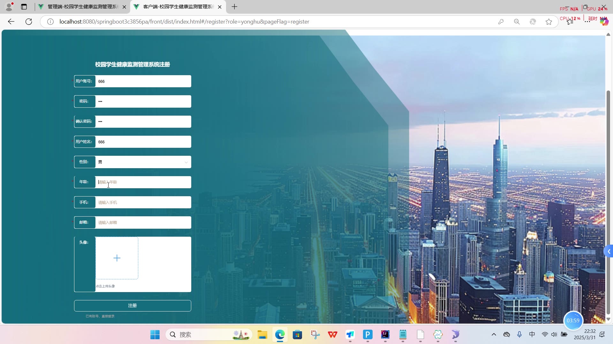Focus the 手机 phone input field
This screenshot has height=344, width=613.
click(x=143, y=202)
